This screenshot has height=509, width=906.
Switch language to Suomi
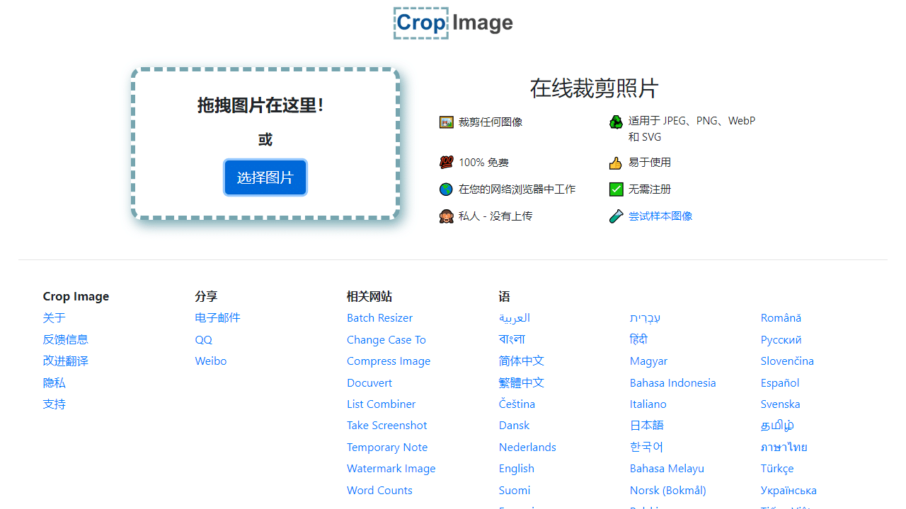point(514,491)
